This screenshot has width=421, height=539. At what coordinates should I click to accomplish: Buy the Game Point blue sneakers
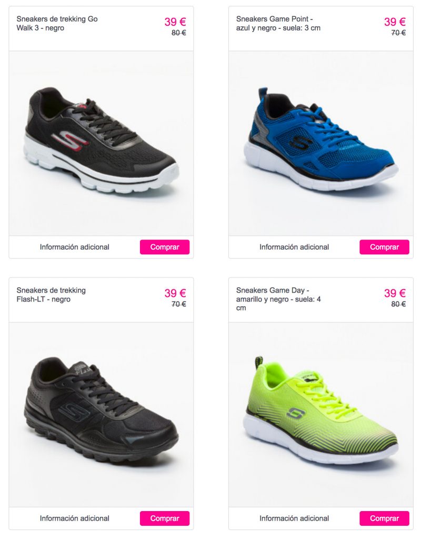point(384,247)
